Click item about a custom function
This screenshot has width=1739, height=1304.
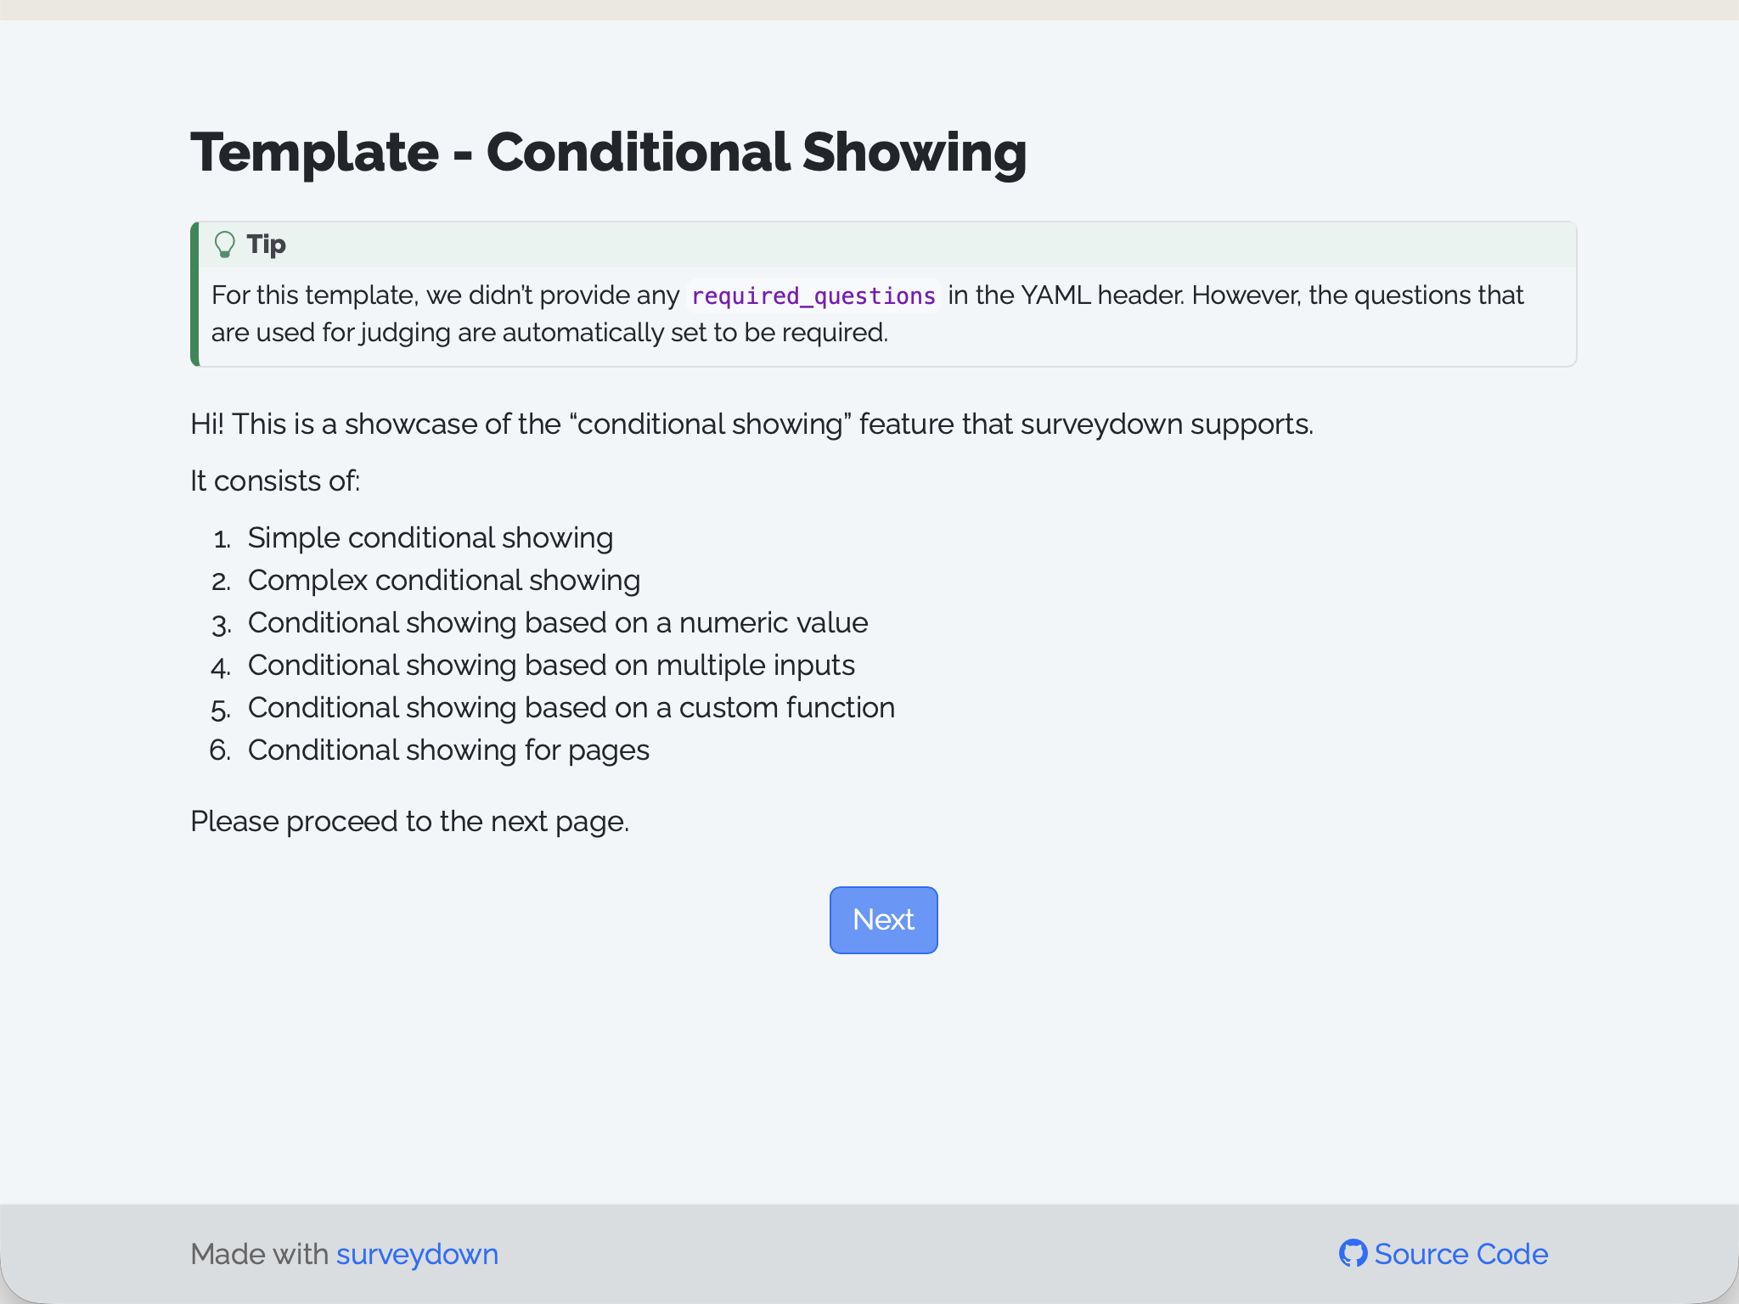click(x=571, y=707)
